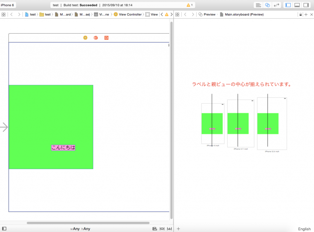
Task: Toggle the Utilities panel visibility
Action: [306, 5]
